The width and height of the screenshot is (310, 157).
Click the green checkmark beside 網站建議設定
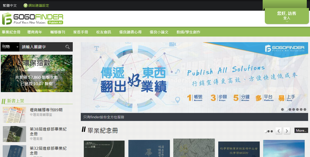(25, 5)
